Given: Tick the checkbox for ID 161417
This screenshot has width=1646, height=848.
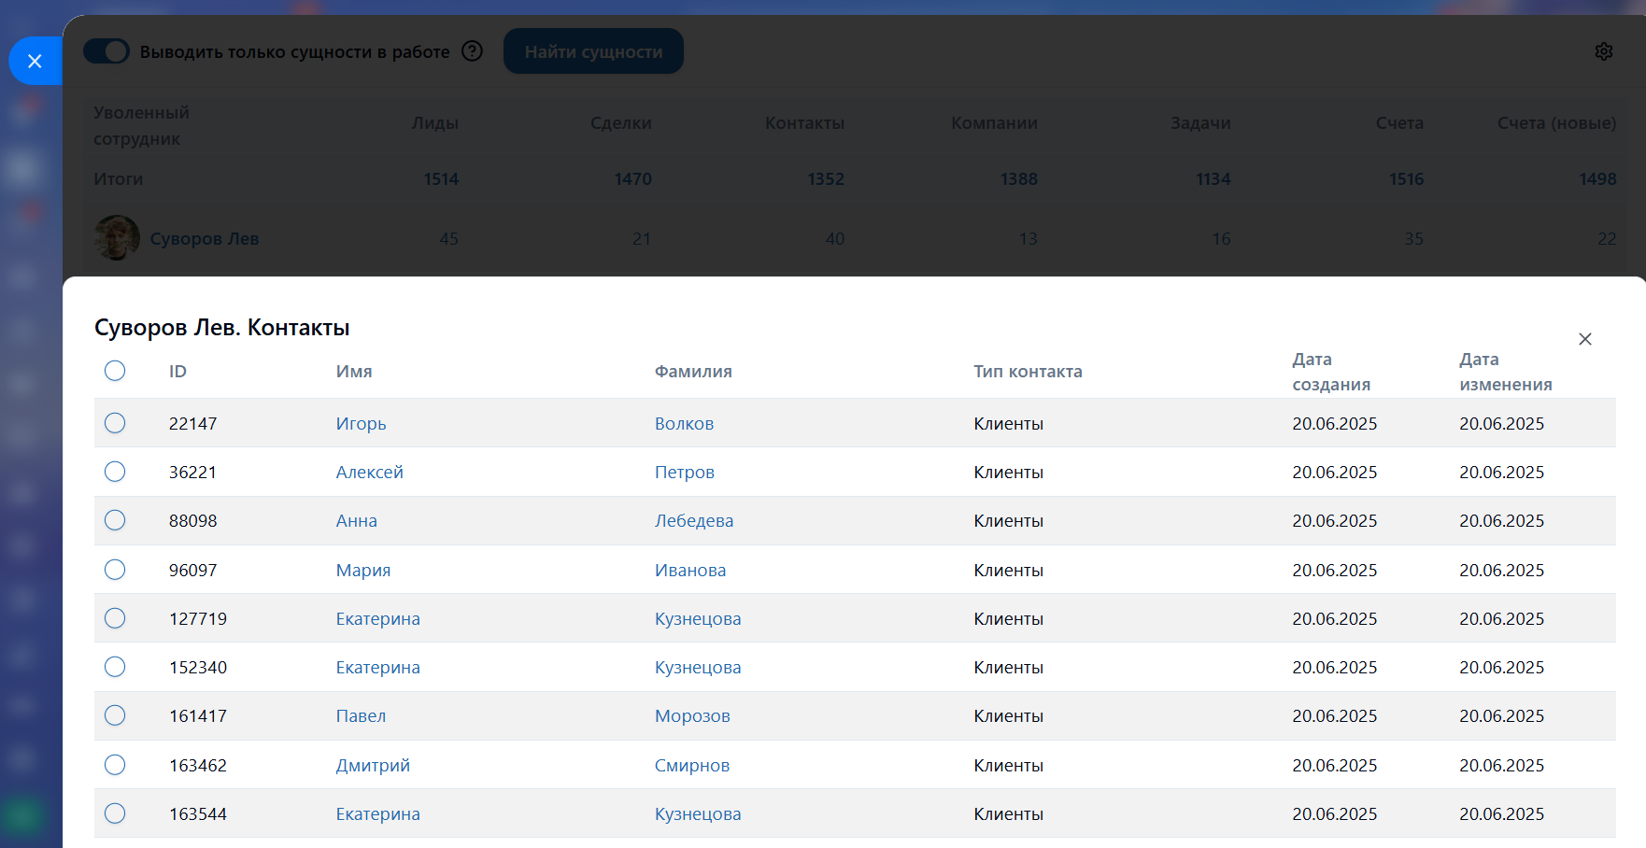Looking at the screenshot, I should pyautogui.click(x=115, y=715).
